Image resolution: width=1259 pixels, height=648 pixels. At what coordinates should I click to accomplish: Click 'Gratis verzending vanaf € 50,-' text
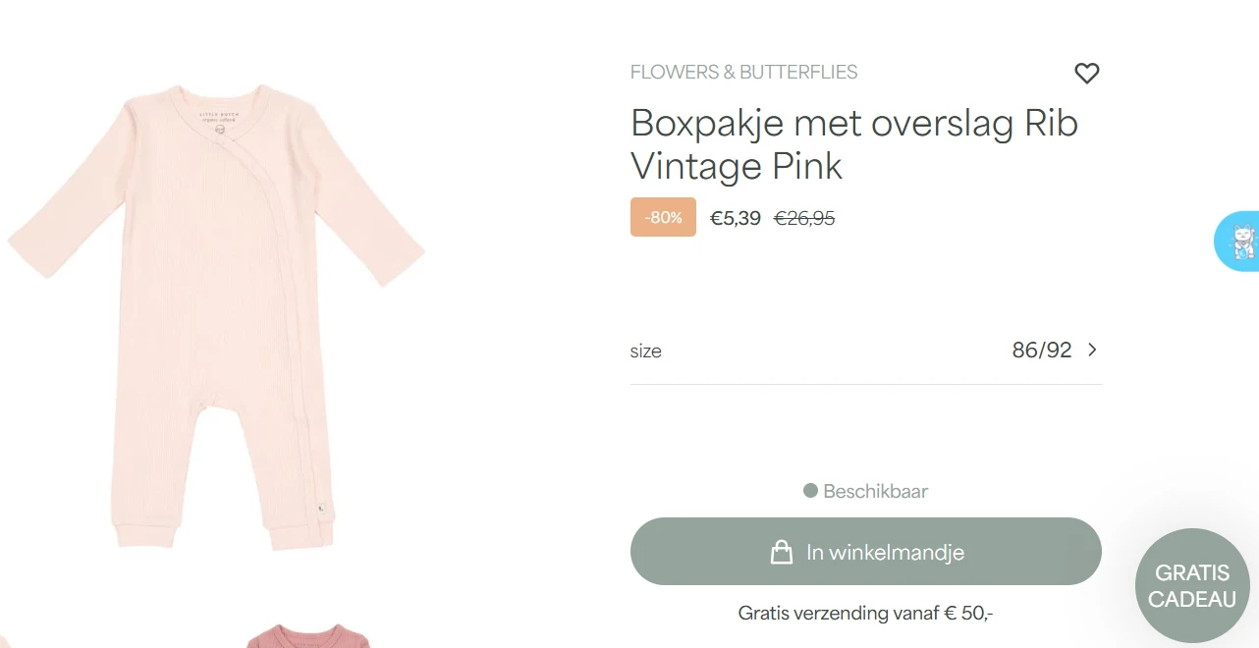(865, 612)
